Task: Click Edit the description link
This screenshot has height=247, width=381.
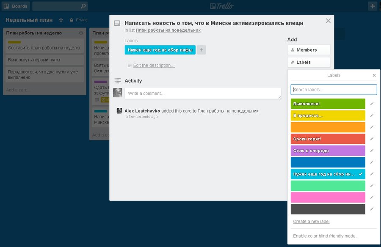Action: [154, 65]
